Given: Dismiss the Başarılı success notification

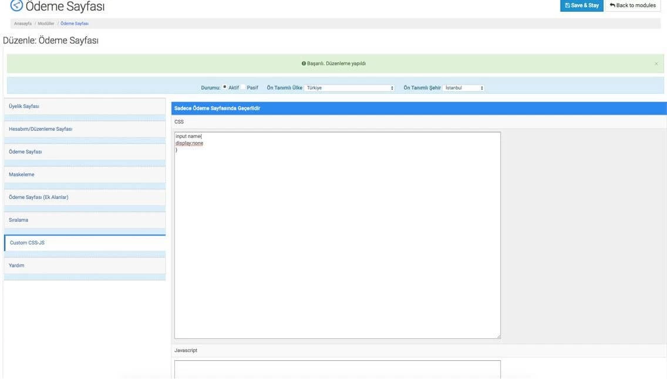Looking at the screenshot, I should 656,63.
